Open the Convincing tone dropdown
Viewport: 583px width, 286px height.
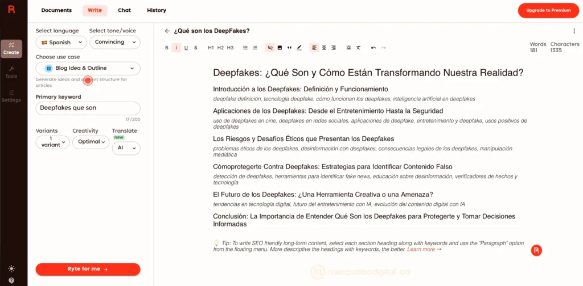[115, 42]
